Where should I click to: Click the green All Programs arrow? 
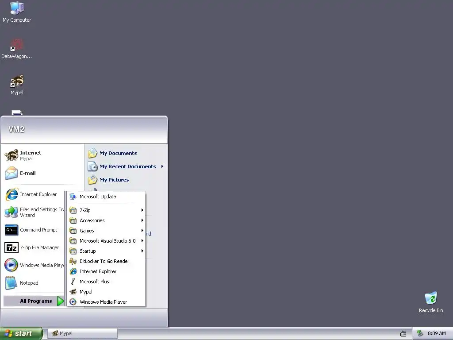(x=60, y=301)
